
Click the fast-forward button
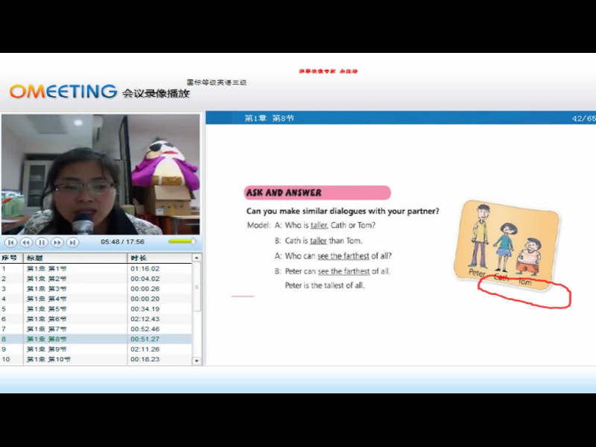(x=57, y=242)
